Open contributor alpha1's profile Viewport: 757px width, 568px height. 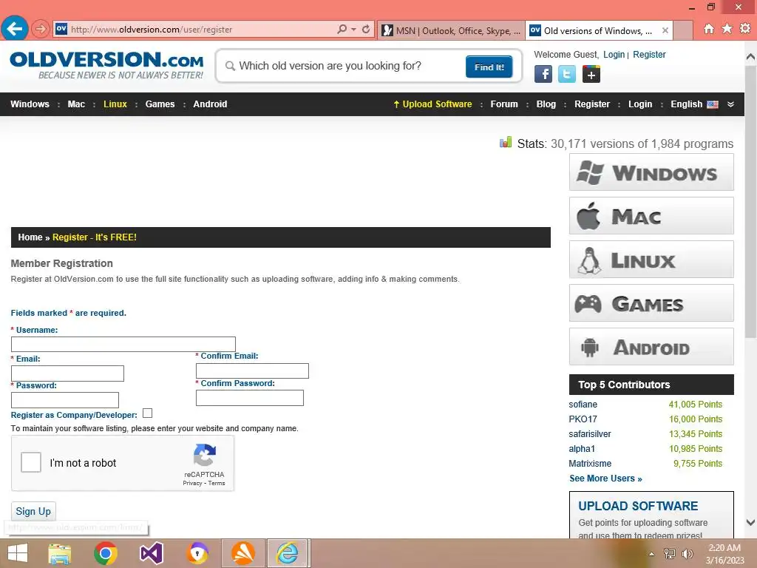582,449
